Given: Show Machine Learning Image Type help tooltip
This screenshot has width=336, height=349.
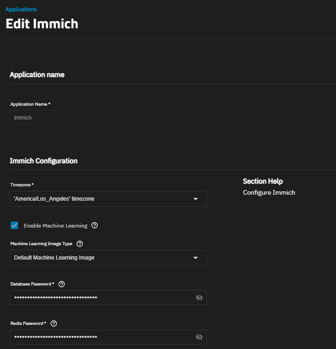Looking at the screenshot, I should tap(79, 244).
